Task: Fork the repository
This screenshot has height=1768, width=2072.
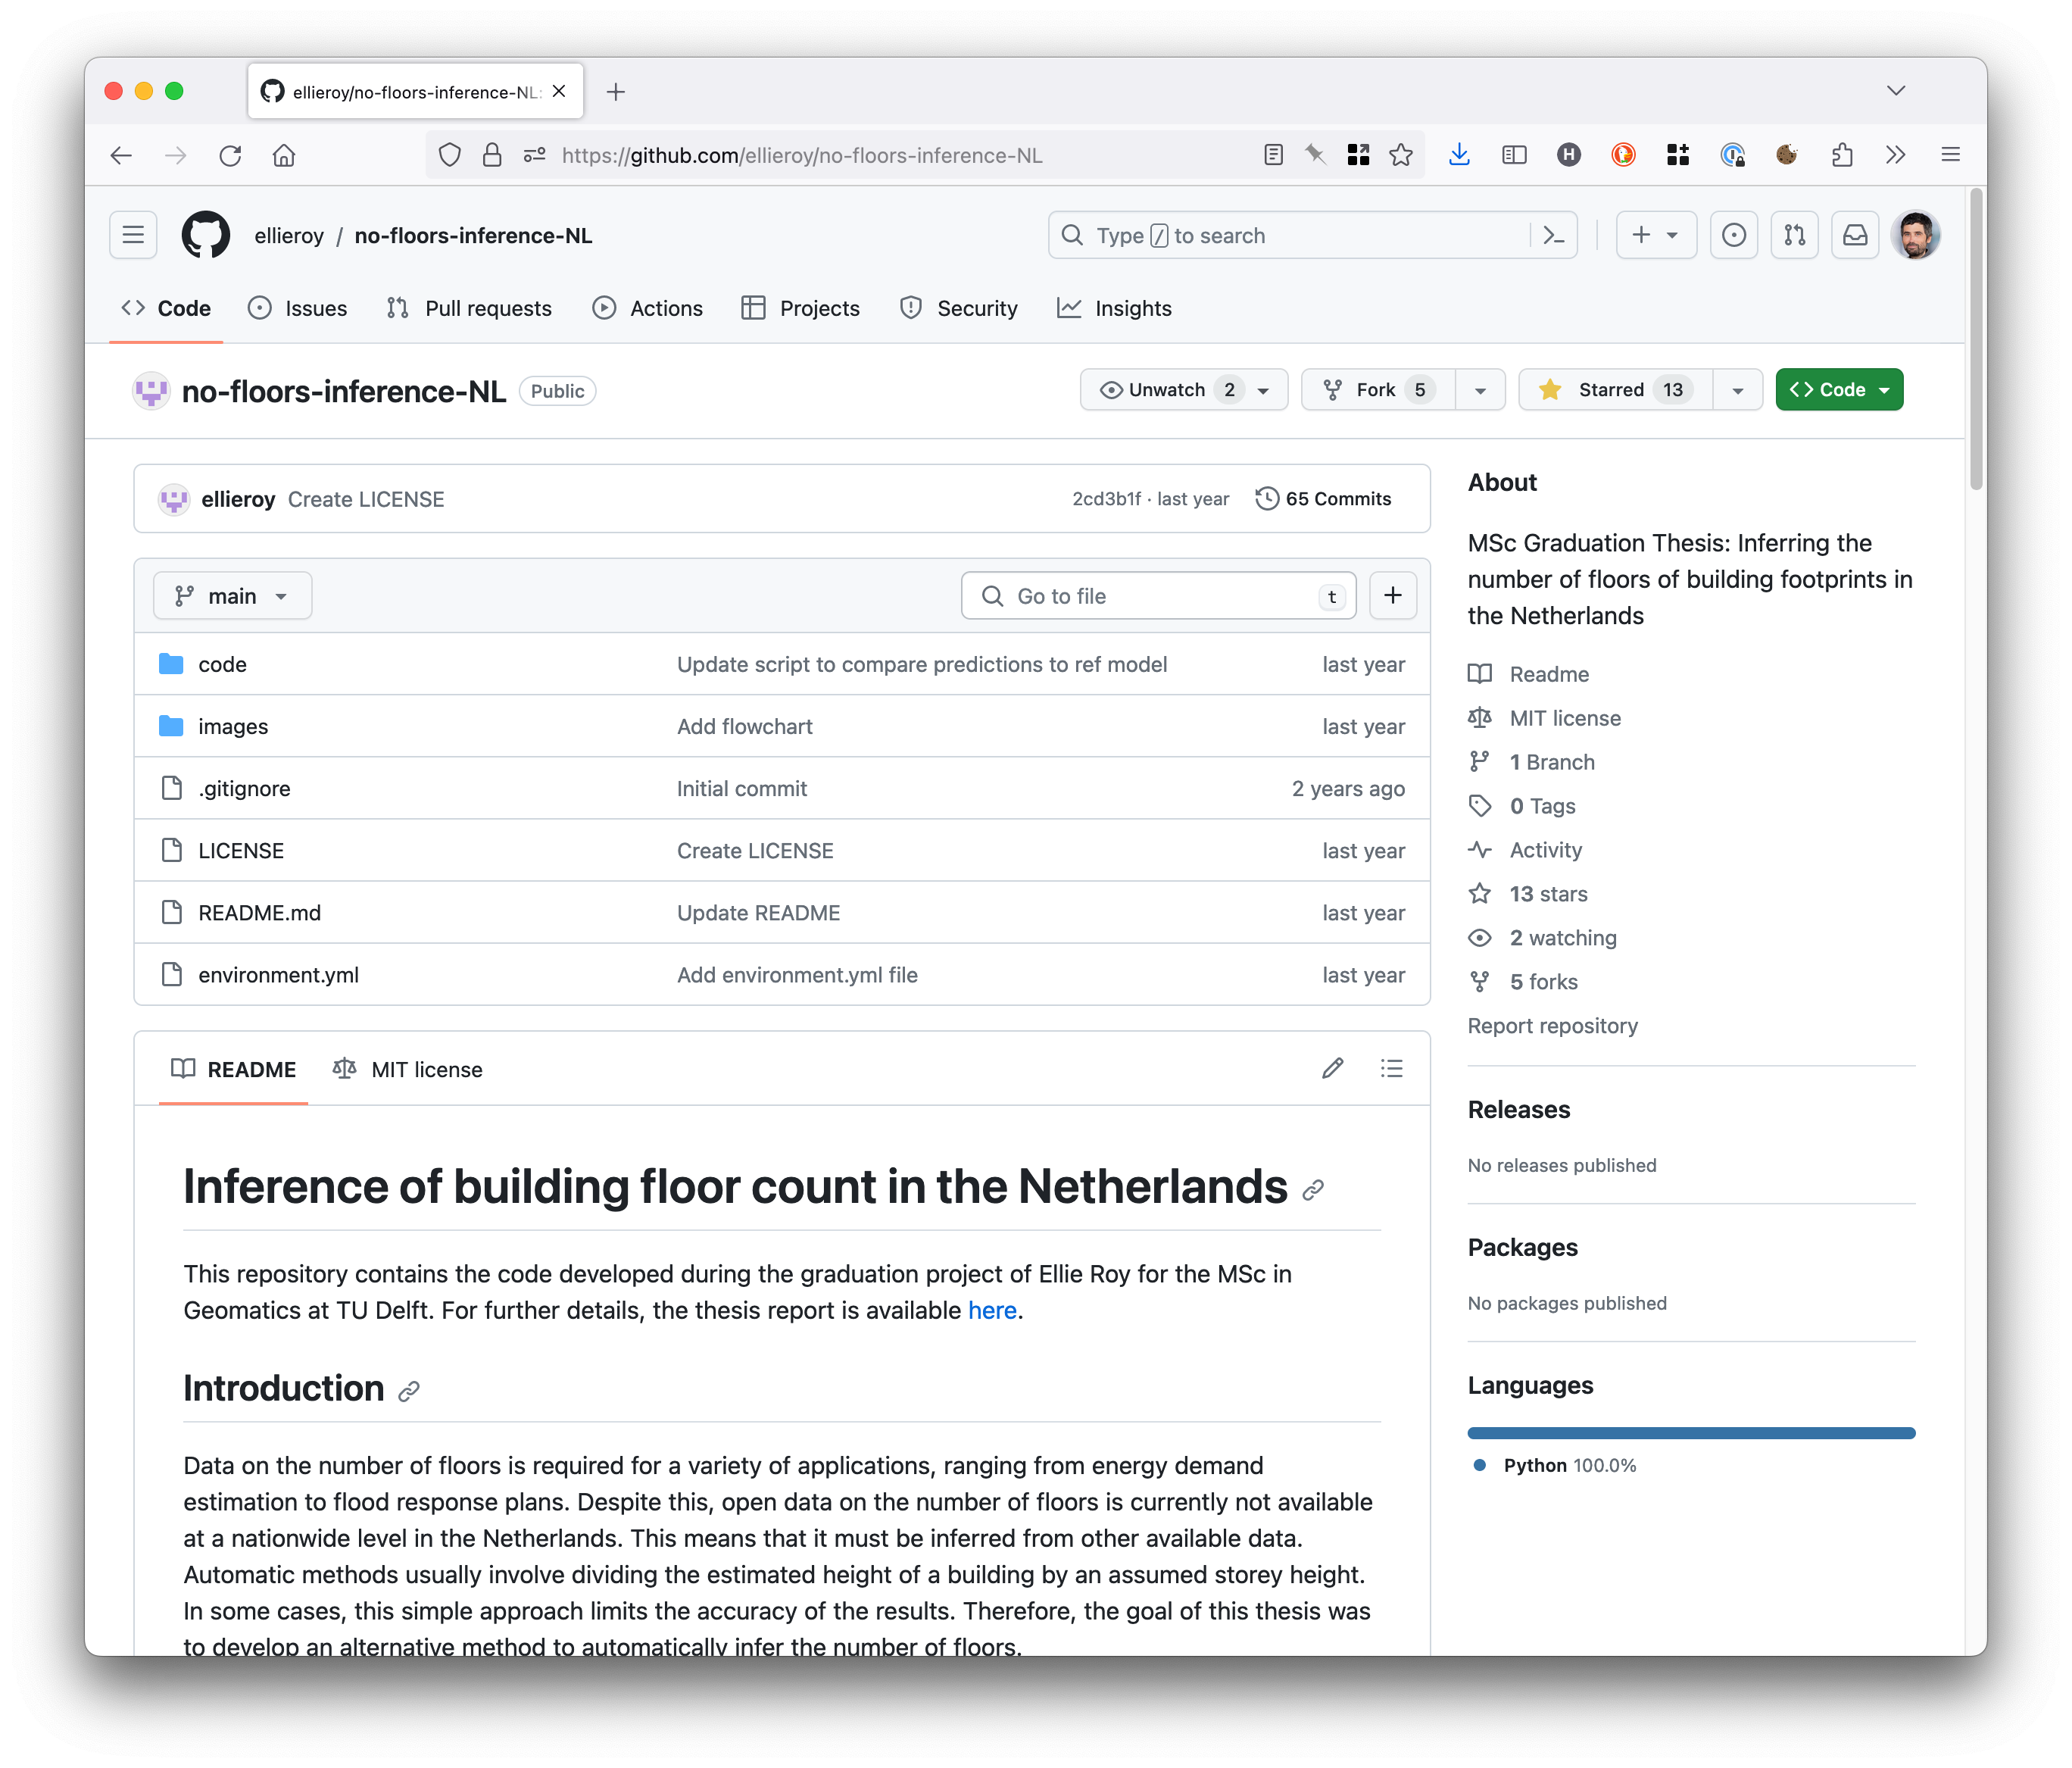Action: point(1379,390)
